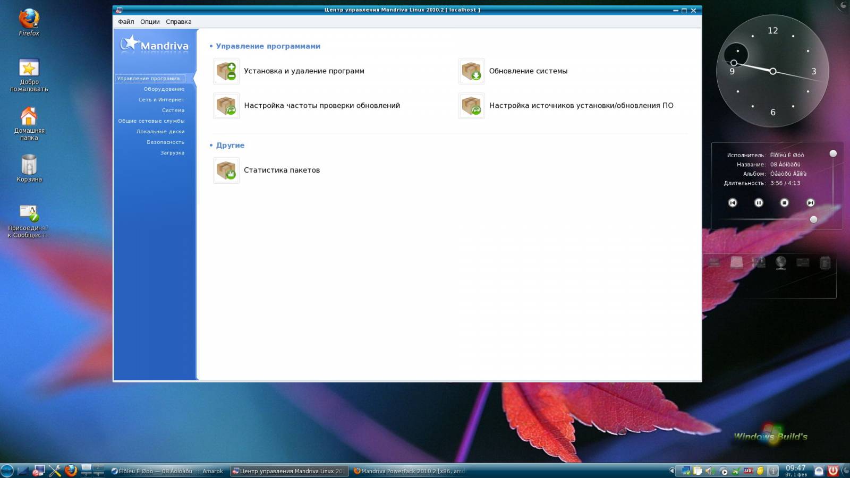Open the tools configuration launcher in taskbar
This screenshot has width=850, height=478.
click(55, 471)
